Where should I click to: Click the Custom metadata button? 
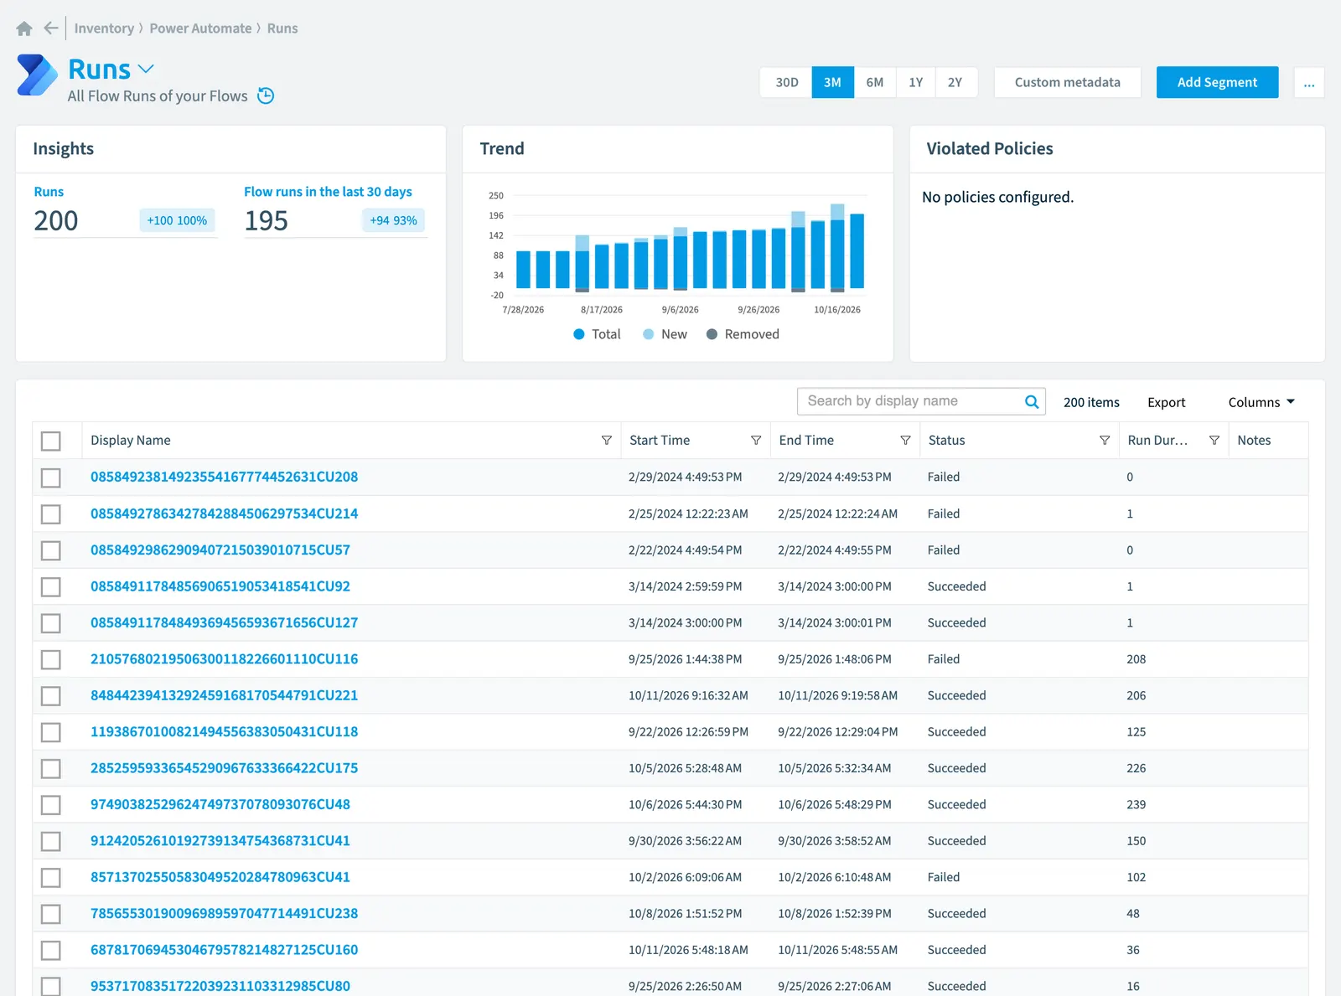(1067, 83)
